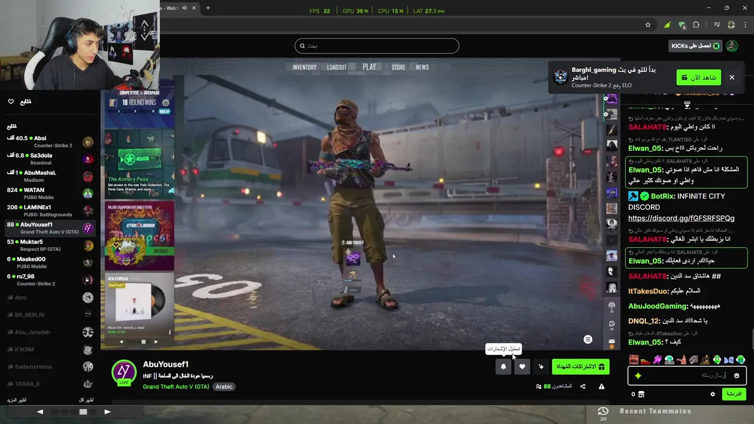Select the PLAY tab in the game menu
Image resolution: width=754 pixels, height=424 pixels.
pyautogui.click(x=369, y=67)
